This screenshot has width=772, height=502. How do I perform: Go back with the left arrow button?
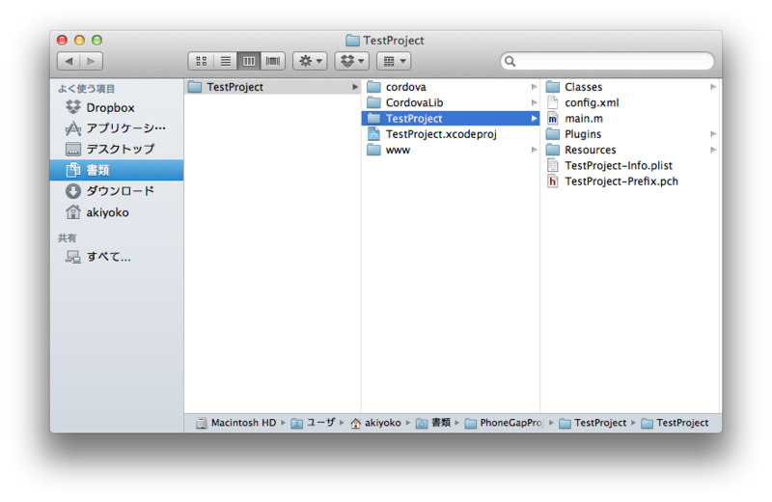click(x=69, y=61)
